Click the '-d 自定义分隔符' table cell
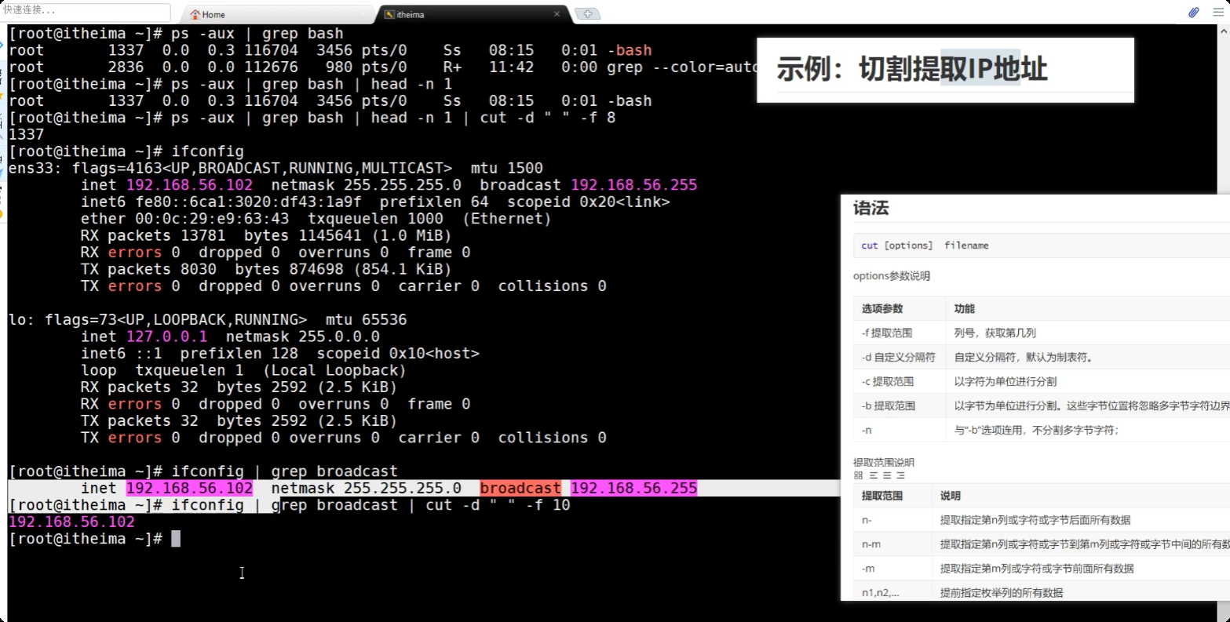 [899, 357]
